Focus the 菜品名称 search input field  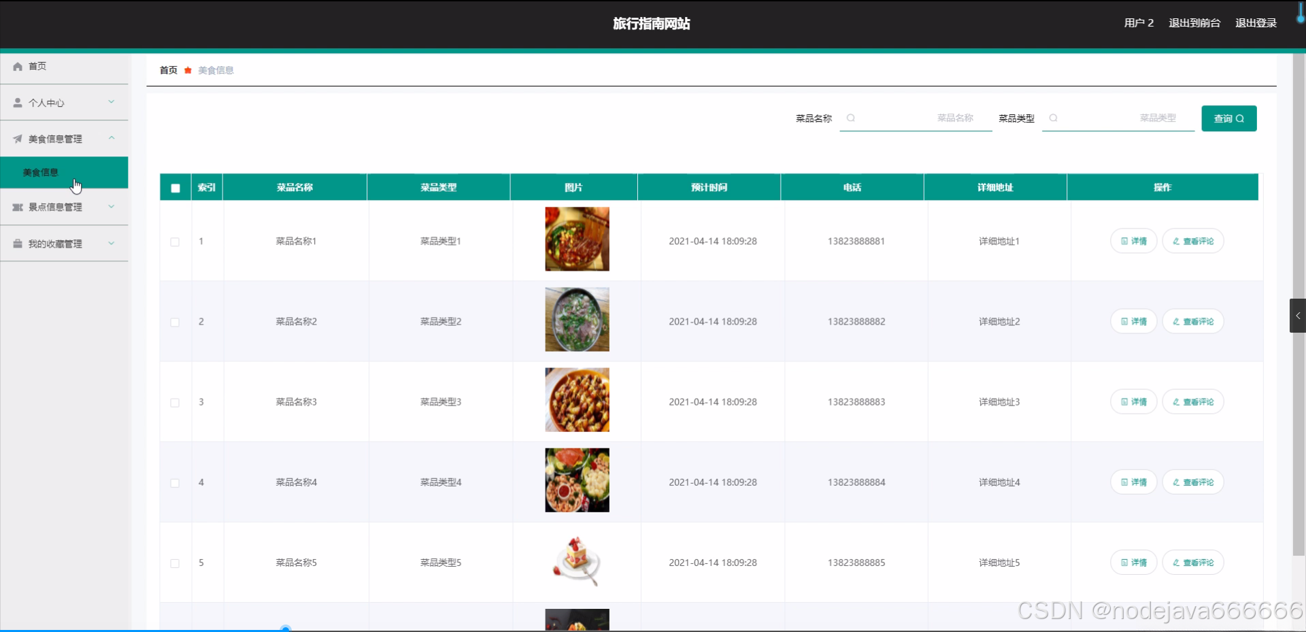916,118
